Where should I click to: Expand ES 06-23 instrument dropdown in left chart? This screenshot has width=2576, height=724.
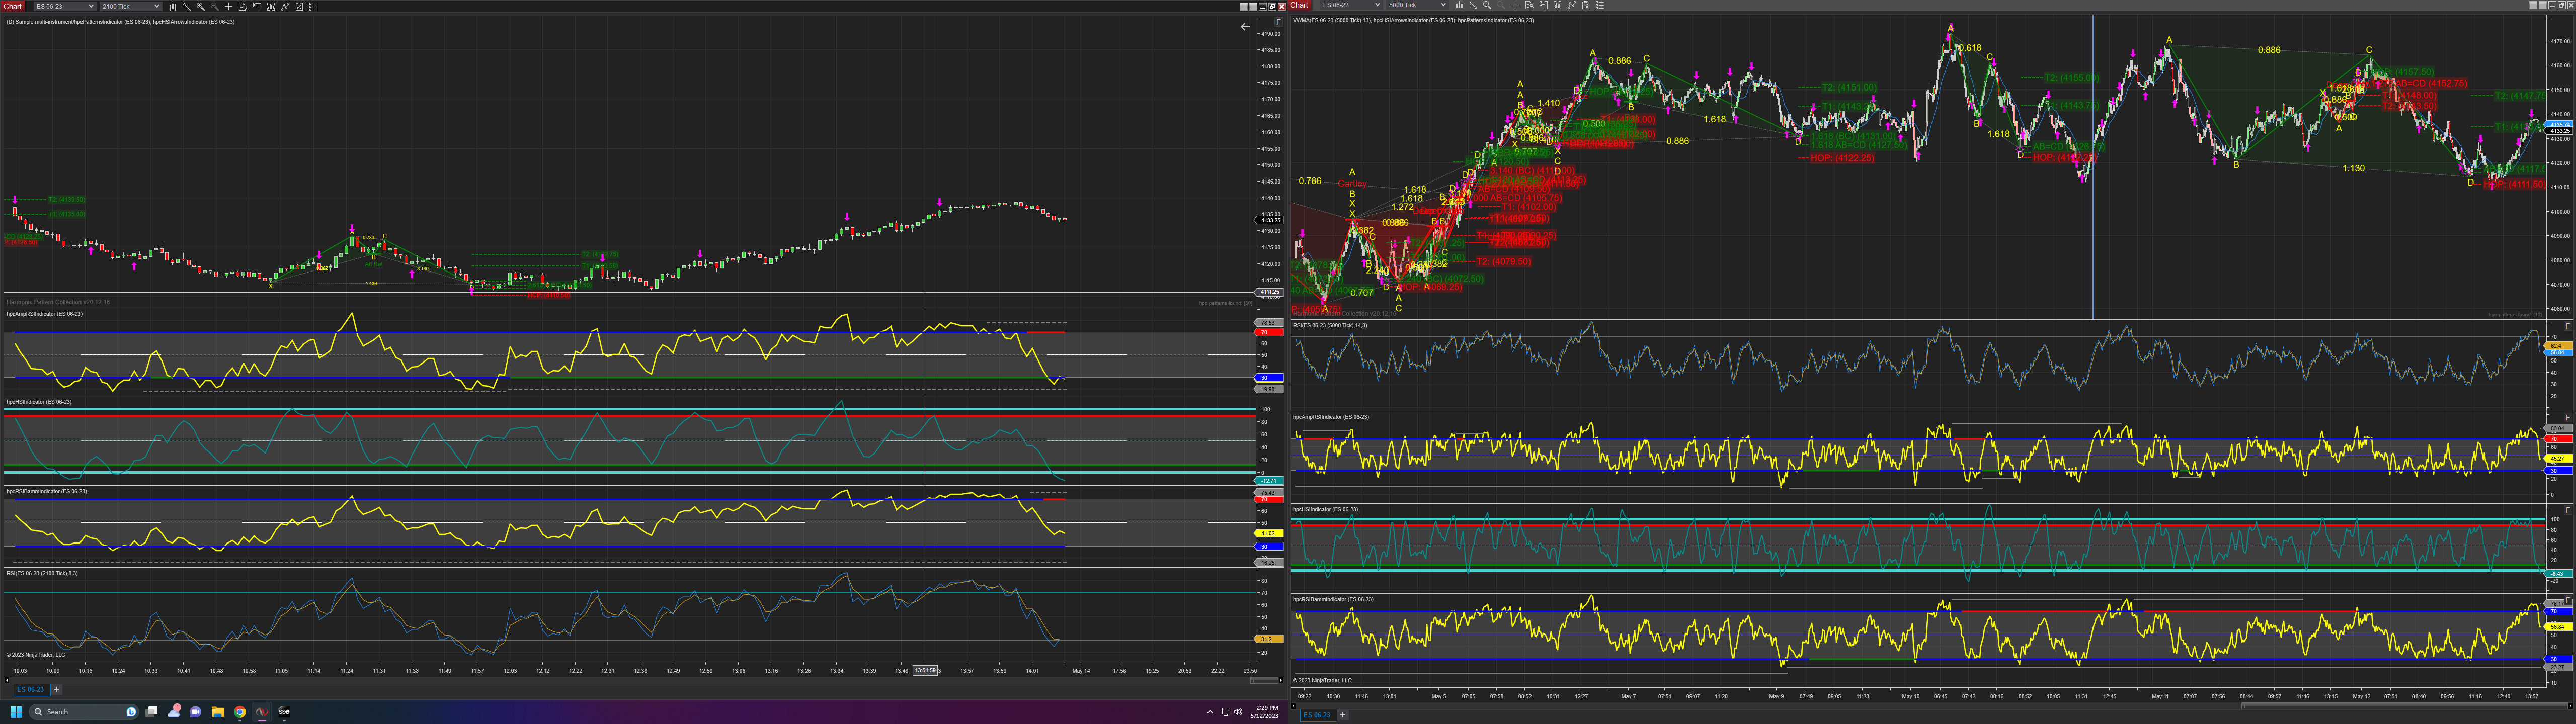[x=91, y=6]
